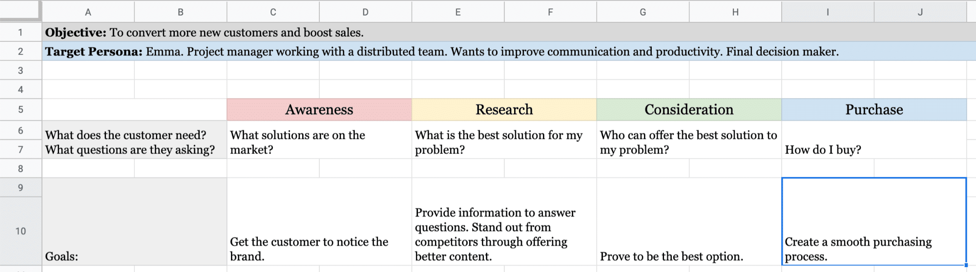Select "Prove to be the best option" cell
976x272 pixels.
(689, 222)
